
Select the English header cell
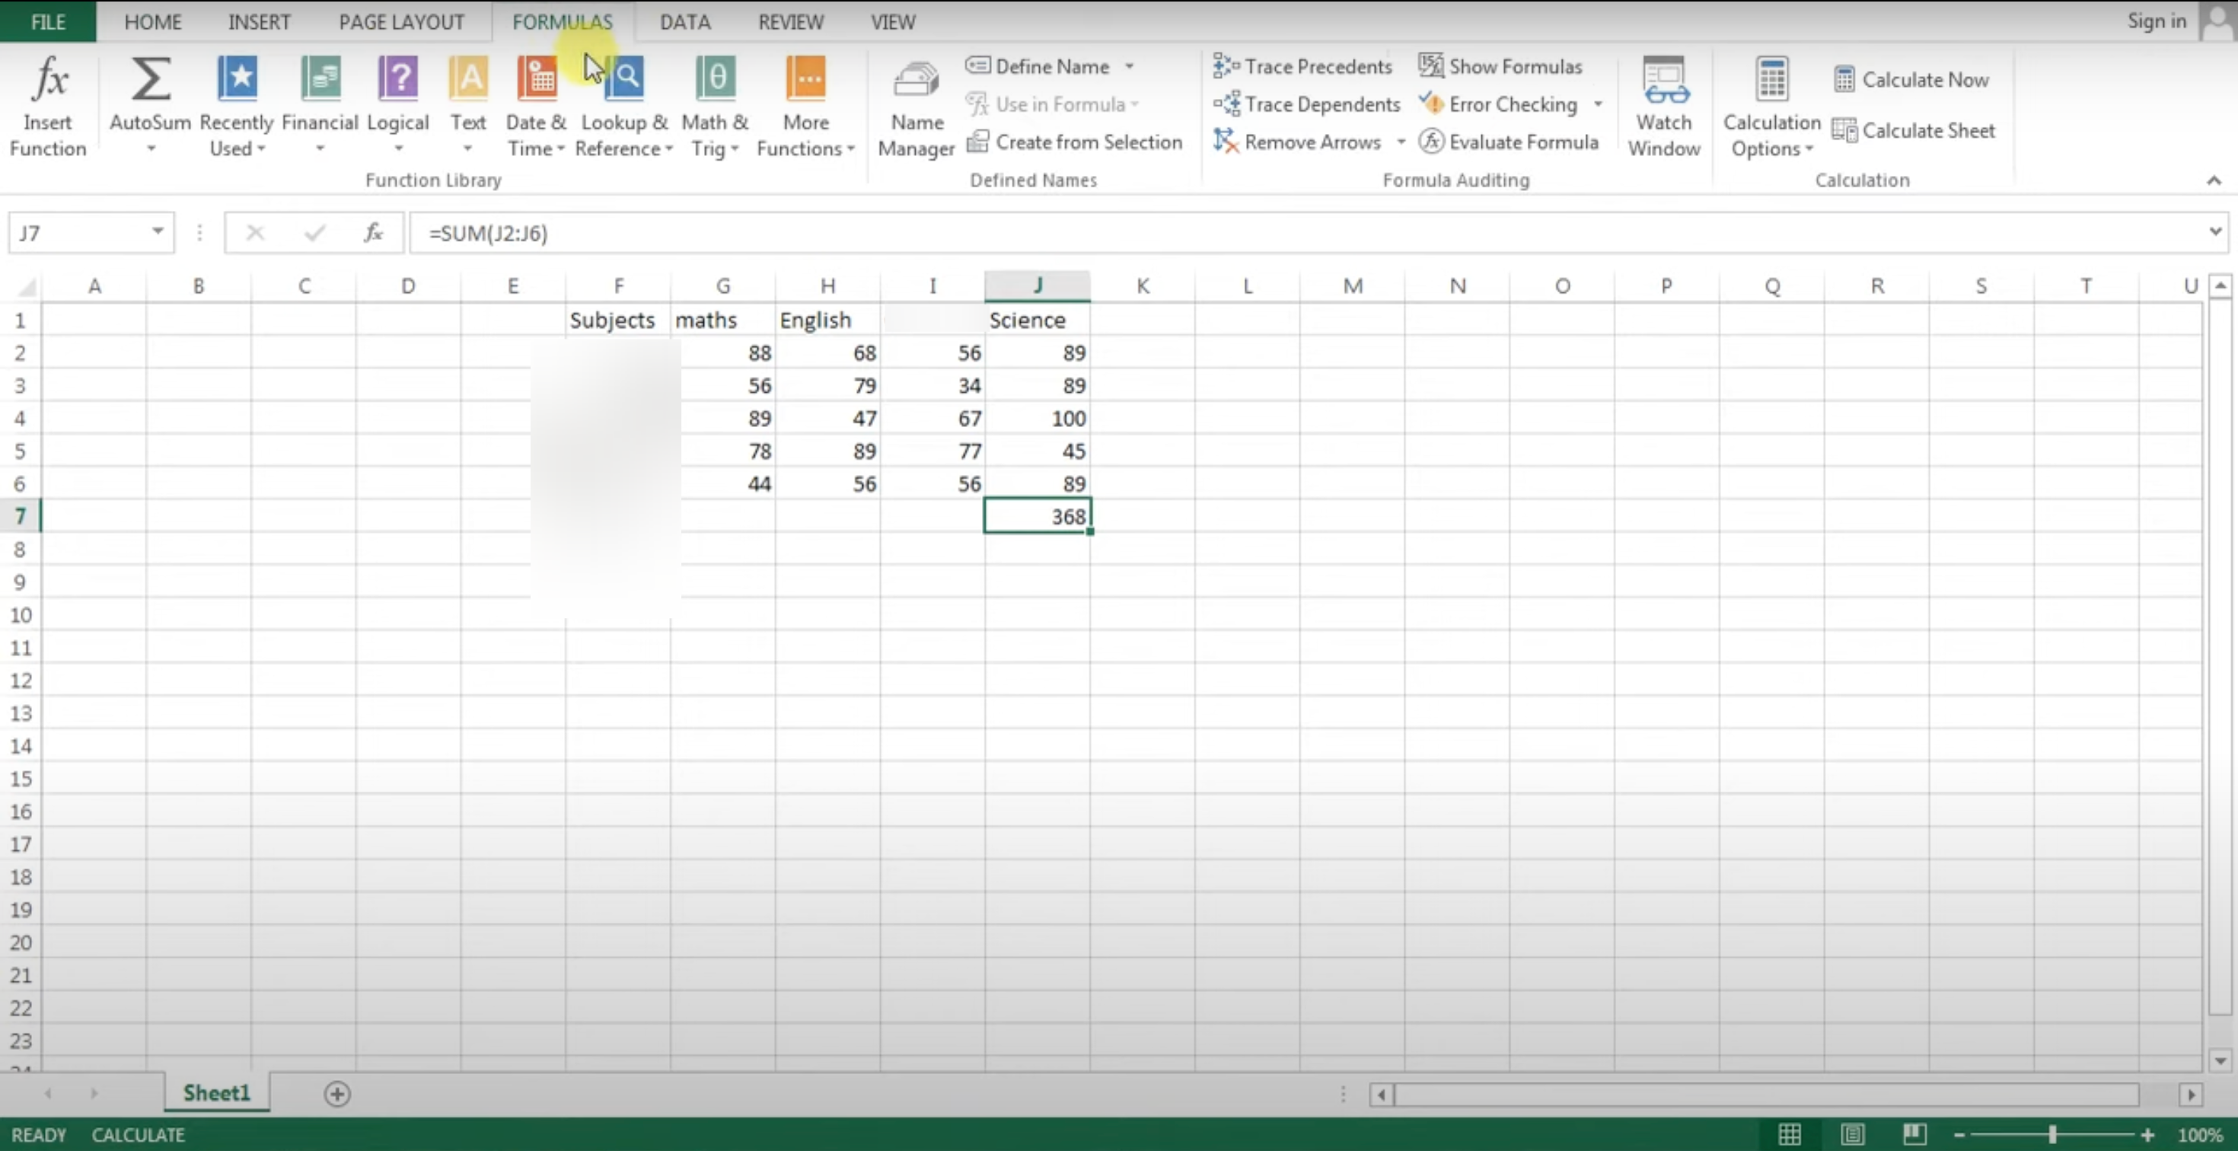pyautogui.click(x=827, y=320)
